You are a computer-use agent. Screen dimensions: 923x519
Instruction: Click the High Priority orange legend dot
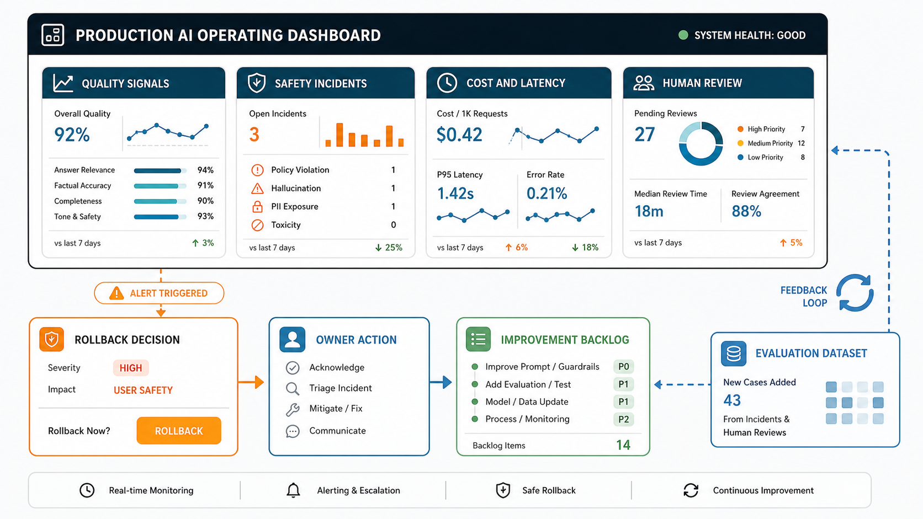(x=740, y=129)
